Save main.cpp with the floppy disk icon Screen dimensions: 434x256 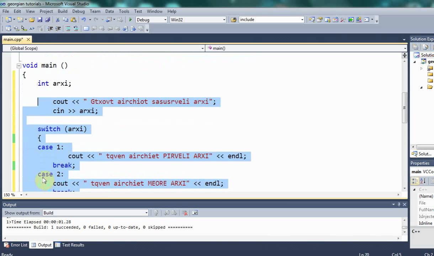pyautogui.click(x=40, y=20)
